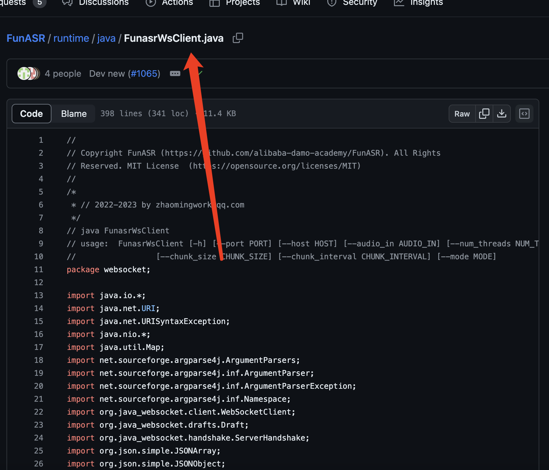
Task: Open the symbols panel icon
Action: pyautogui.click(x=524, y=114)
